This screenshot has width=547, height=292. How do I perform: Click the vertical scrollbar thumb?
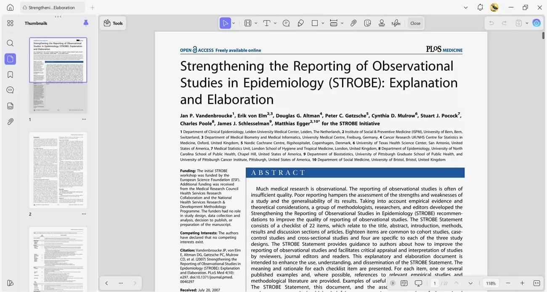(x=543, y=36)
